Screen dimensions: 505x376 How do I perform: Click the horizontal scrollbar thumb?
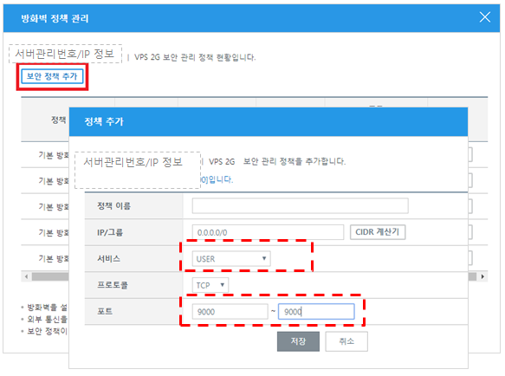(x=50, y=276)
